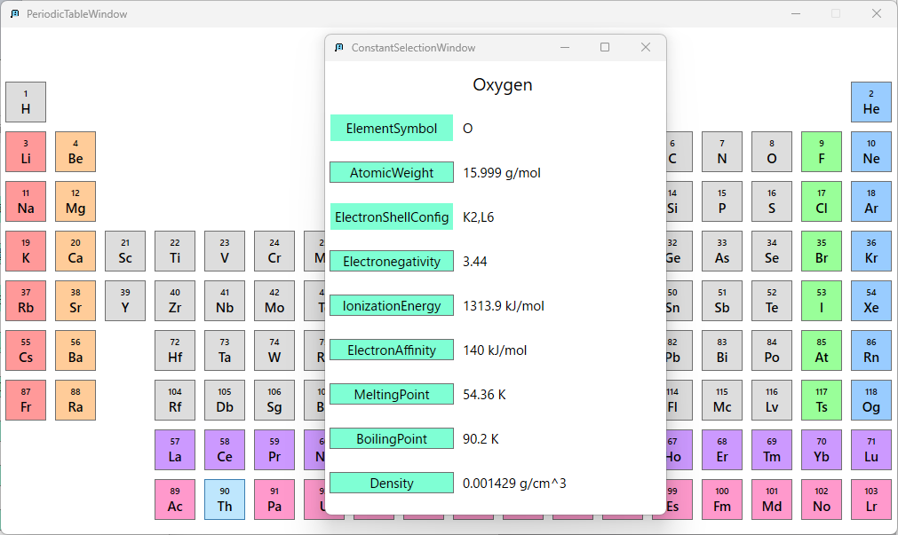The height and width of the screenshot is (535, 898).
Task: Select Niobium (Nb) element tile
Action: [x=225, y=301]
